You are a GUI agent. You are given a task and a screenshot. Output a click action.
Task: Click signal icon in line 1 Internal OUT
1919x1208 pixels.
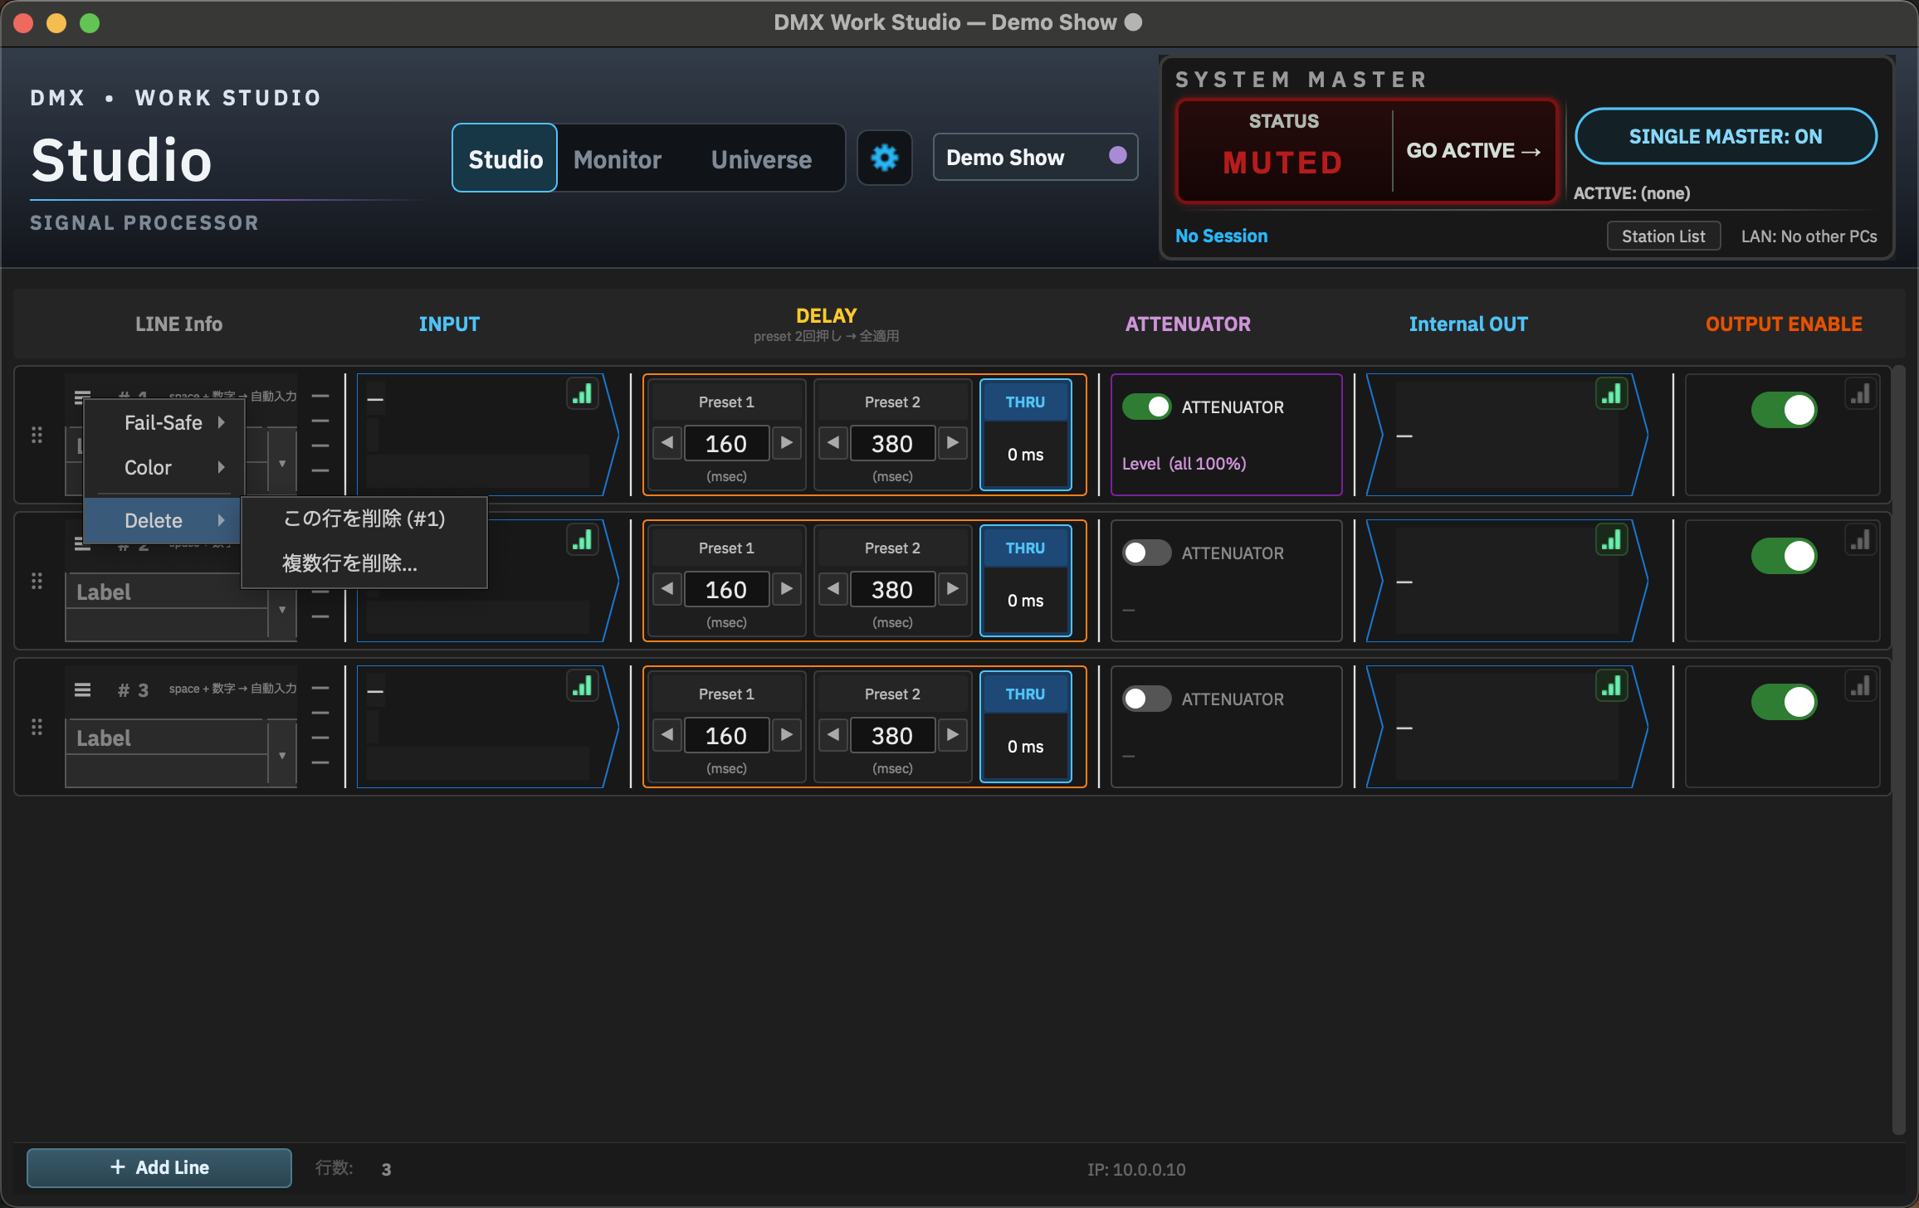tap(1612, 393)
